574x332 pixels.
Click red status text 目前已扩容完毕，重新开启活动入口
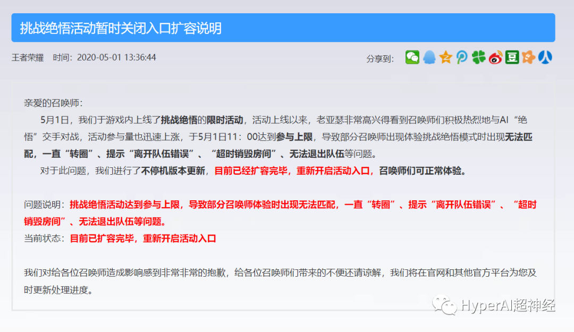pos(143,239)
